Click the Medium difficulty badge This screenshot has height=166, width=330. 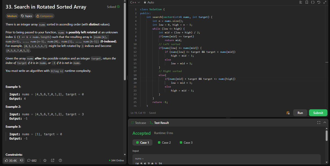(12, 16)
